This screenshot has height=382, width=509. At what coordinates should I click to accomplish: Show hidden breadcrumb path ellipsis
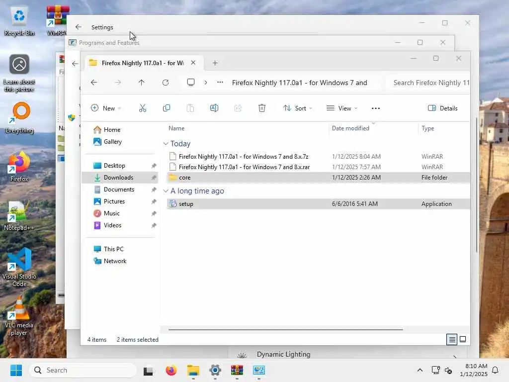pyautogui.click(x=220, y=83)
